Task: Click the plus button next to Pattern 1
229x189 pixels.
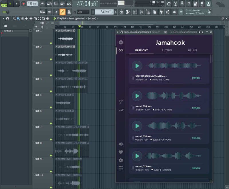Action: [115, 12]
